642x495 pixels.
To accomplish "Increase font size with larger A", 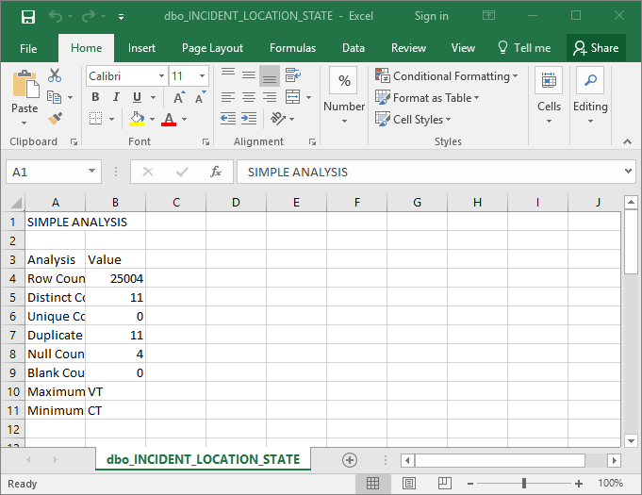I will [x=179, y=97].
